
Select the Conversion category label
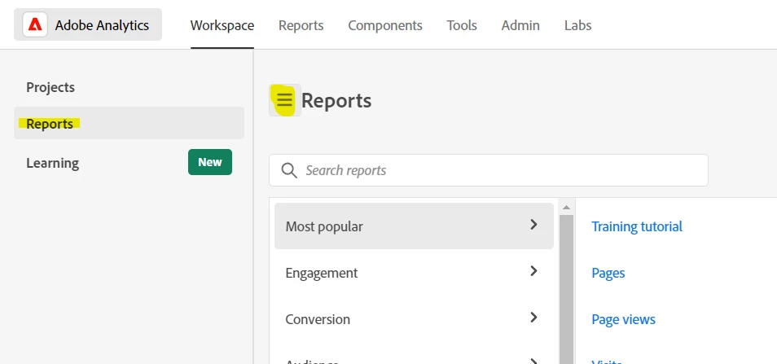318,319
